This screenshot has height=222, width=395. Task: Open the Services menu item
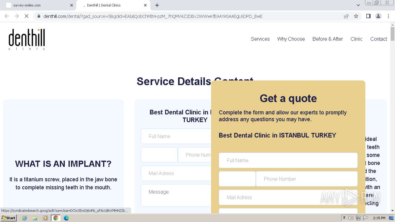click(x=260, y=39)
